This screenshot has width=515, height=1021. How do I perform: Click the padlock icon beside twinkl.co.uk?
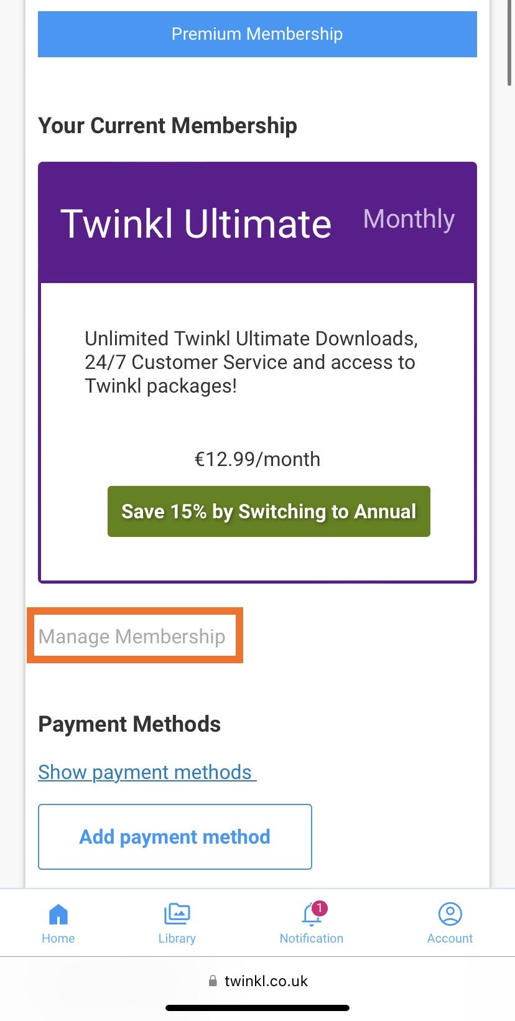pos(213,981)
